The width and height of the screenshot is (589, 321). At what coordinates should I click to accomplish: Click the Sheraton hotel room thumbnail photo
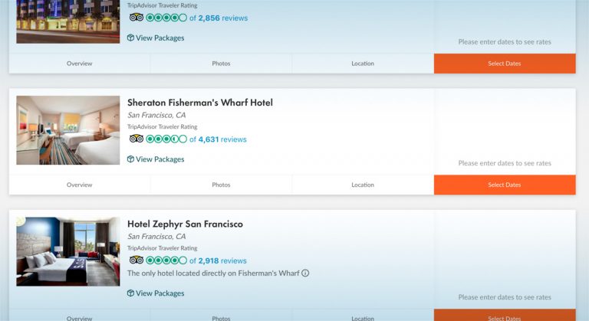68,130
